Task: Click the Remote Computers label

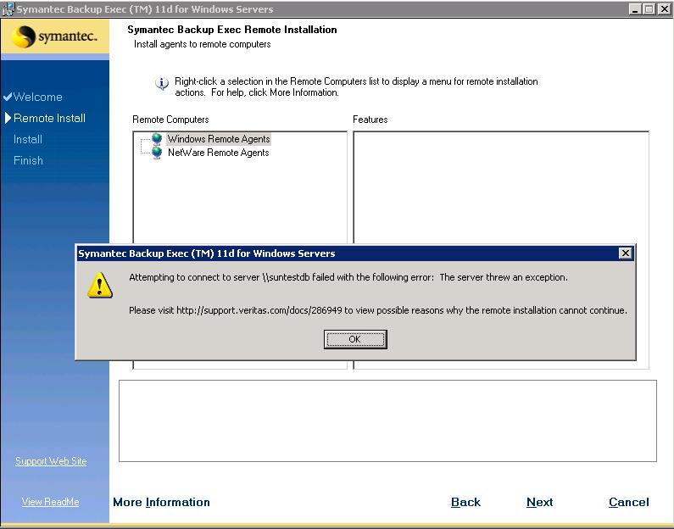Action: click(170, 120)
